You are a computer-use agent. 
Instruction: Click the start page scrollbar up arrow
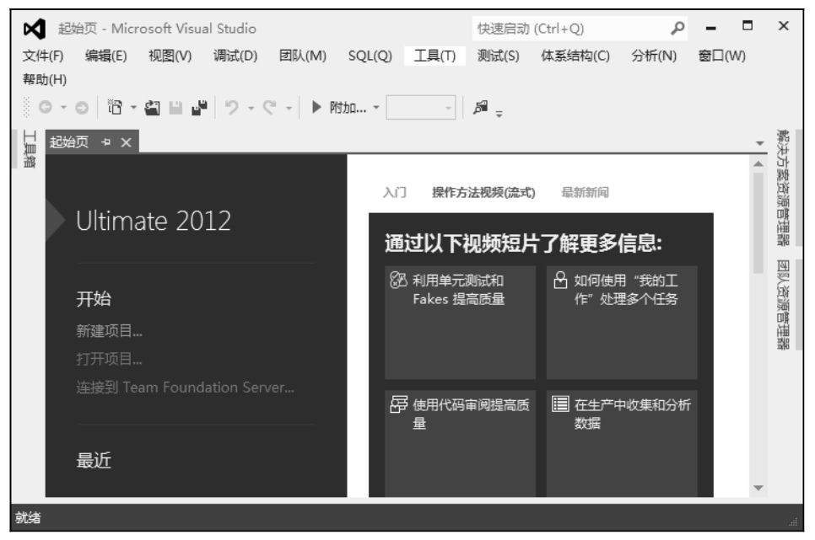758,163
